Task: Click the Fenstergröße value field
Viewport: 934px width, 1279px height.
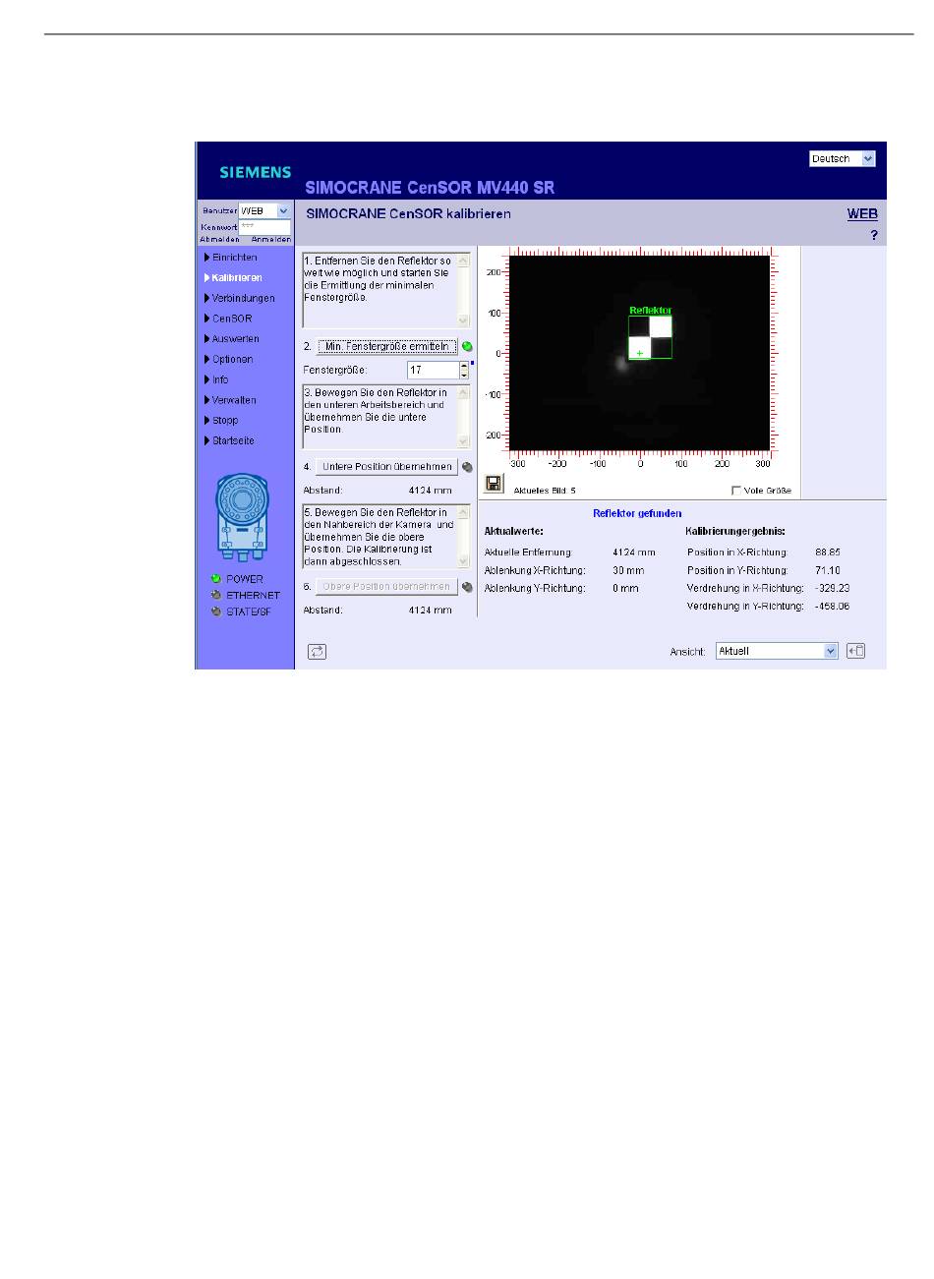Action: pyautogui.click(x=434, y=371)
